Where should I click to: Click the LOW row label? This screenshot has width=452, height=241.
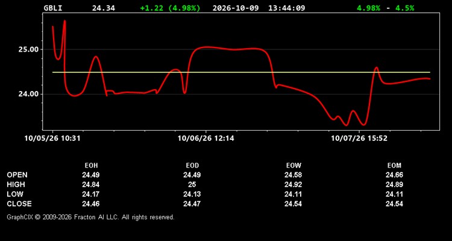click(15, 194)
